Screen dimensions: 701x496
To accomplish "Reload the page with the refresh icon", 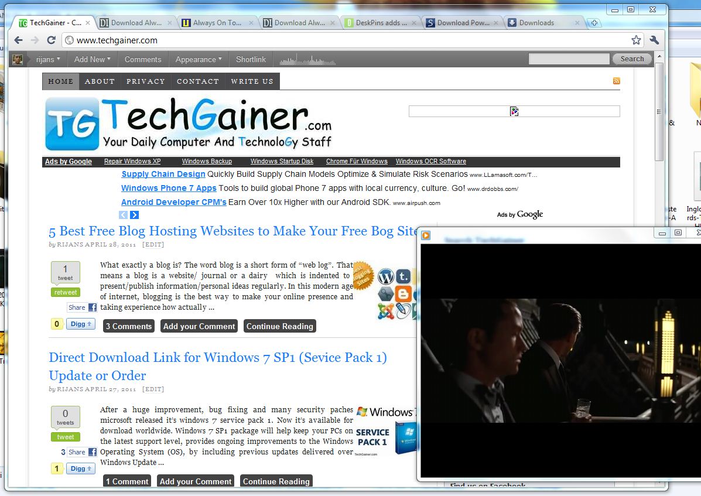I will (51, 40).
